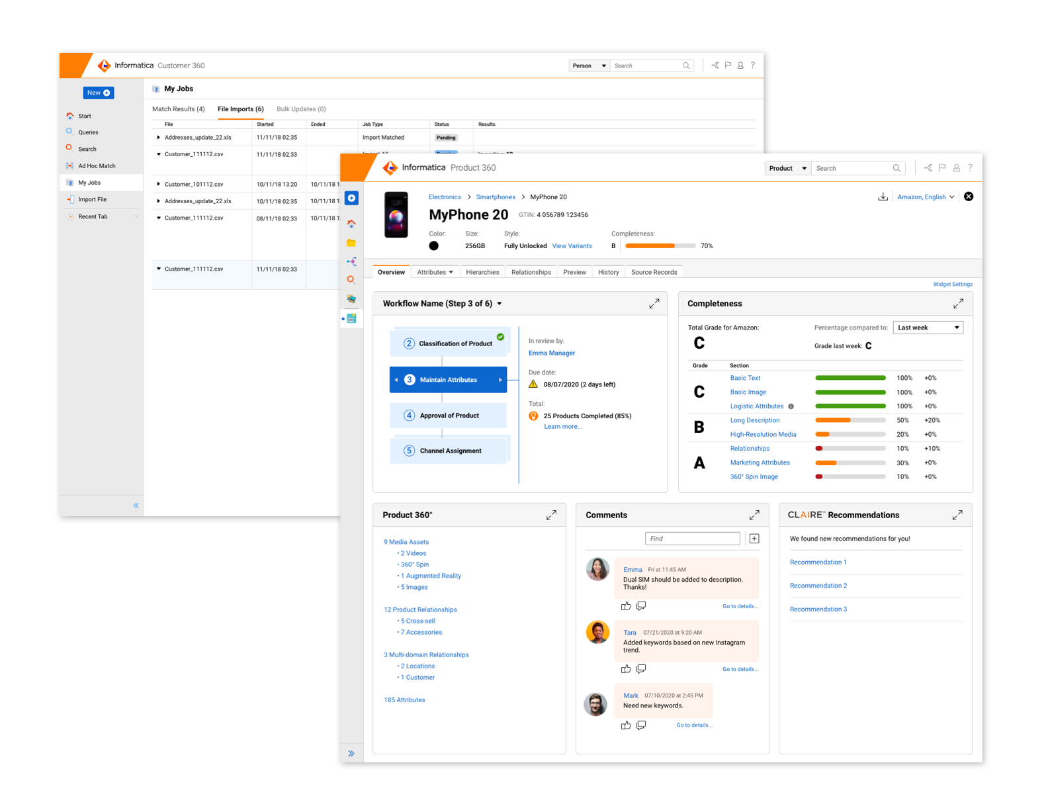
Task: Close the MyPhone 20 product detail view
Action: tap(969, 197)
